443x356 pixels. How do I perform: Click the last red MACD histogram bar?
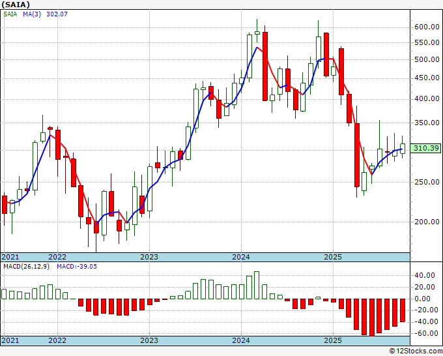(403, 310)
